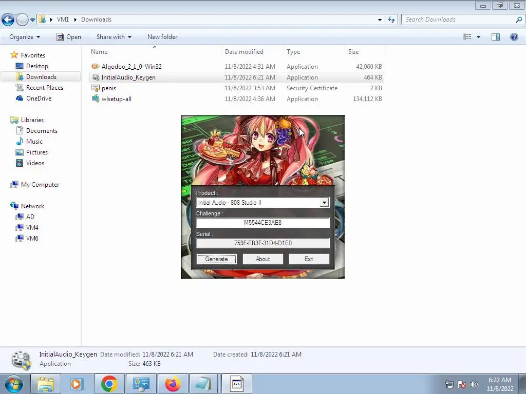Select Favorites in the navigation pane
Image resolution: width=526 pixels, height=394 pixels.
[x=33, y=55]
